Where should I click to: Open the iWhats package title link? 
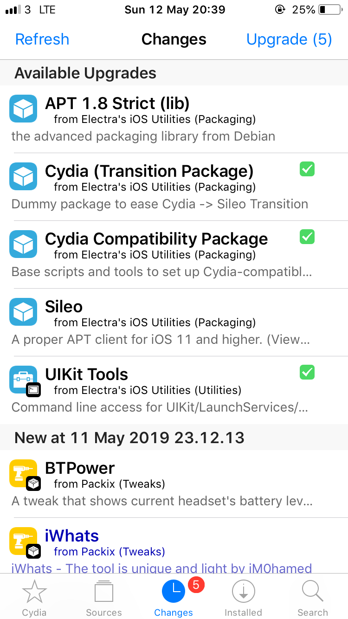coord(72,536)
